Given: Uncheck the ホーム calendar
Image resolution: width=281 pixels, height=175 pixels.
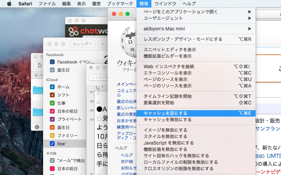Looking at the screenshot, I should [52, 87].
